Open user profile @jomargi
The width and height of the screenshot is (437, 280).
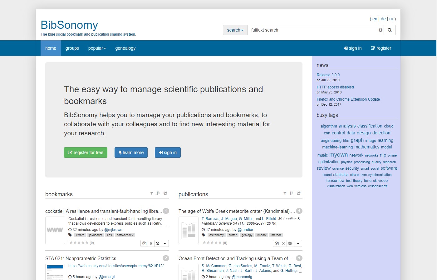pos(106,277)
